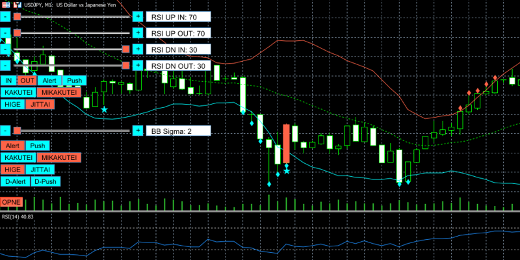Screen dimensions: 520x260
Task: Select MIKAKUTEI under the RSI settings
Action: pos(58,92)
